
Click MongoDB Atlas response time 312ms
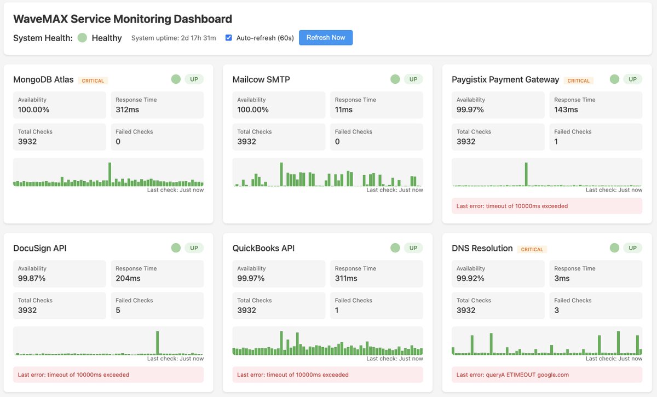128,110
